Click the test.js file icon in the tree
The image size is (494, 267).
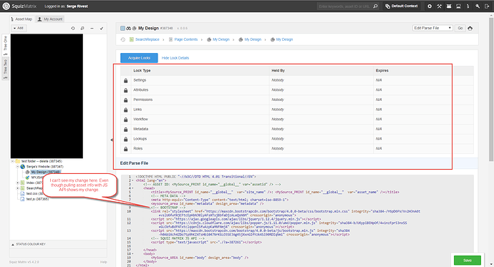pos(22,199)
